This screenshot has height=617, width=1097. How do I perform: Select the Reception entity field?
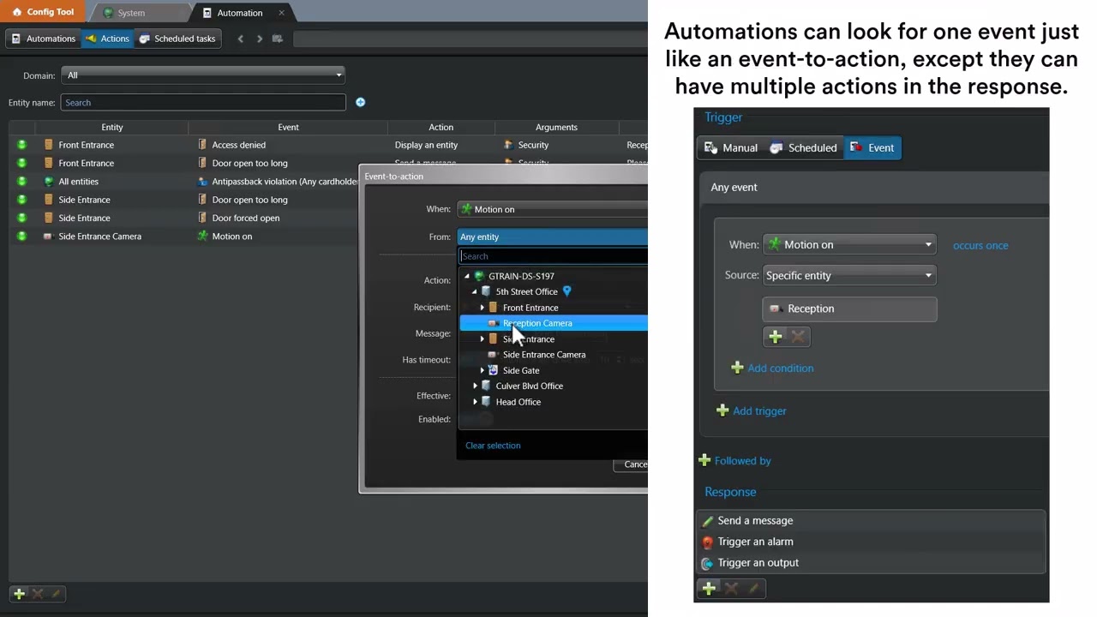(x=849, y=308)
